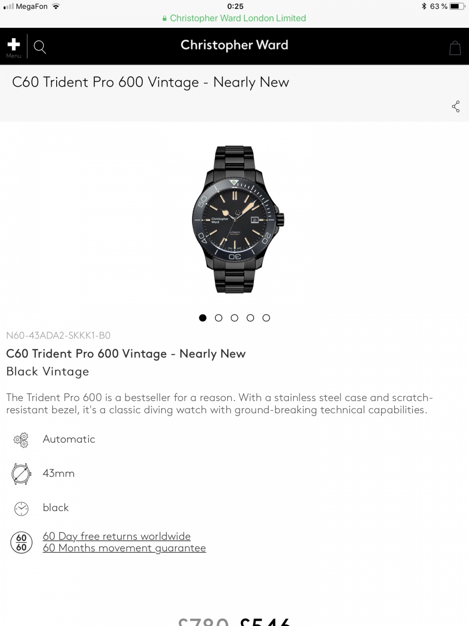The width and height of the screenshot is (469, 626).
Task: Open 60 Months movement guarantee link
Action: [x=125, y=548]
